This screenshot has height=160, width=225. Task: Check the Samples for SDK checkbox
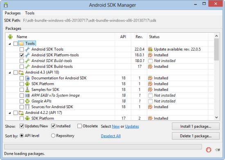(22, 90)
